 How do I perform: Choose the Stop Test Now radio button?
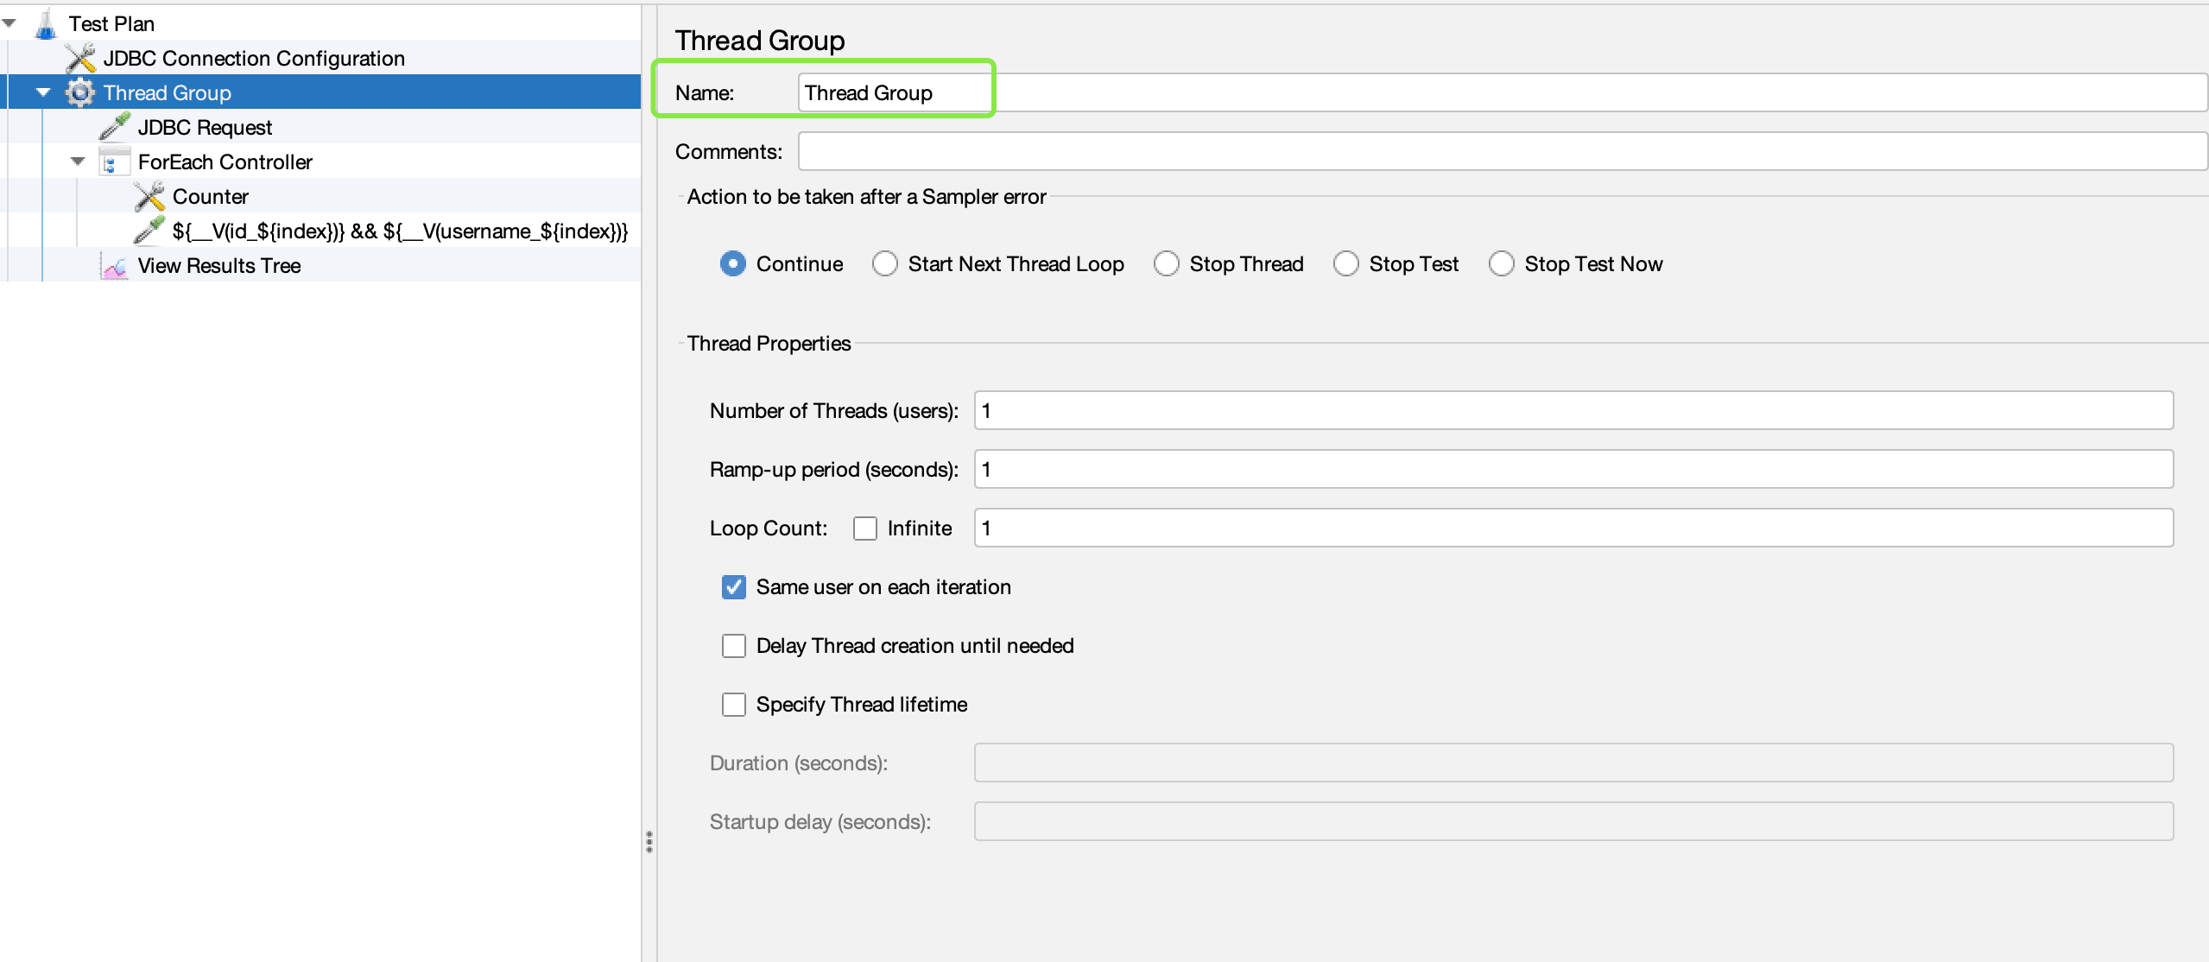point(1501,263)
